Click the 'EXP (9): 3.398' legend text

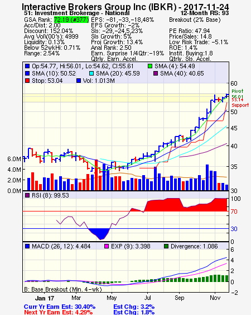click(x=131, y=246)
